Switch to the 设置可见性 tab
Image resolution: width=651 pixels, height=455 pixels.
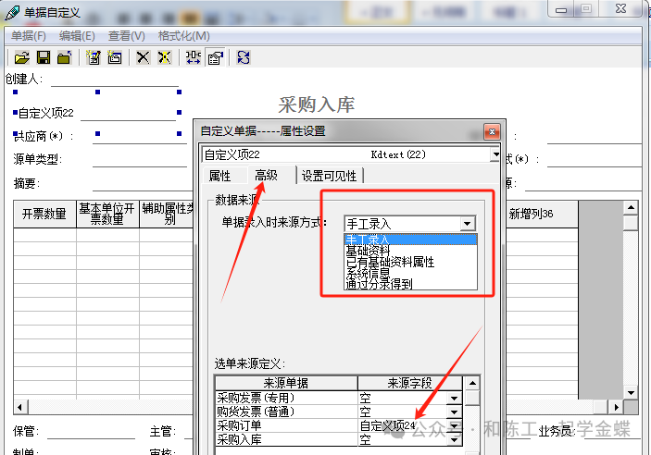click(330, 176)
